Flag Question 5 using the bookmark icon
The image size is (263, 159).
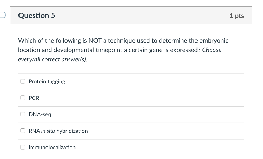pyautogui.click(x=3, y=15)
